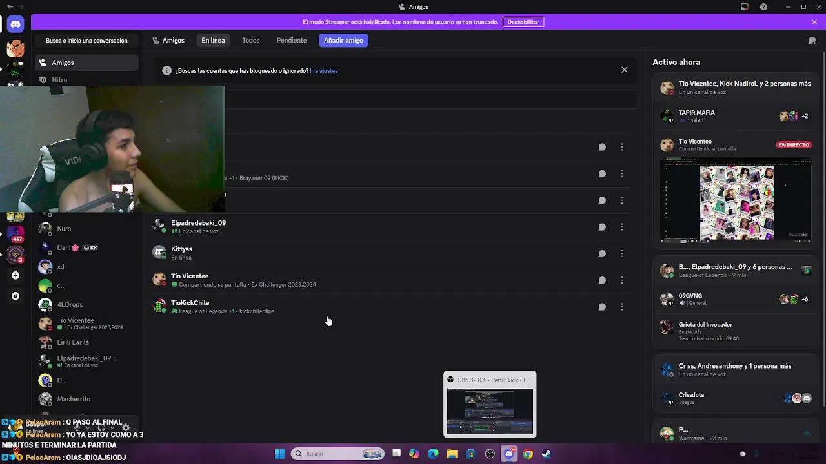826x464 pixels.
Task: Open Steam from the taskbar
Action: click(547, 454)
